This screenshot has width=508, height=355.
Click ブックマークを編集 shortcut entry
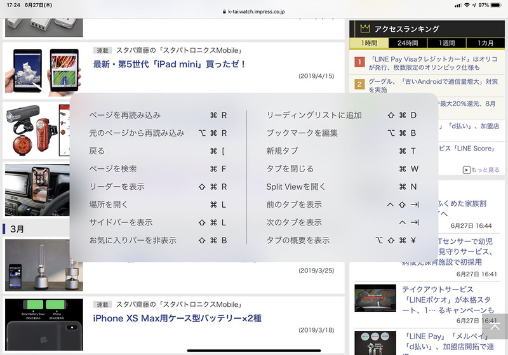[x=342, y=133]
